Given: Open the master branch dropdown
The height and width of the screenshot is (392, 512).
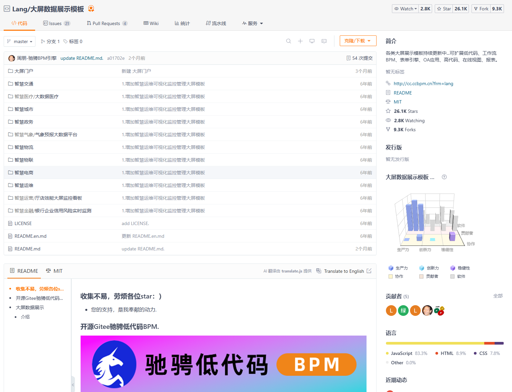Looking at the screenshot, I should tap(19, 41).
